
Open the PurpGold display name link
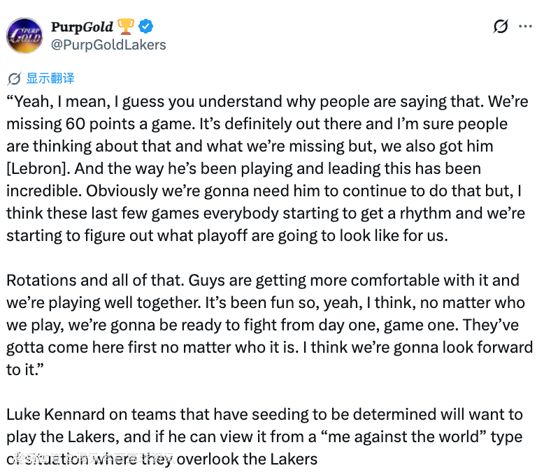pos(82,27)
